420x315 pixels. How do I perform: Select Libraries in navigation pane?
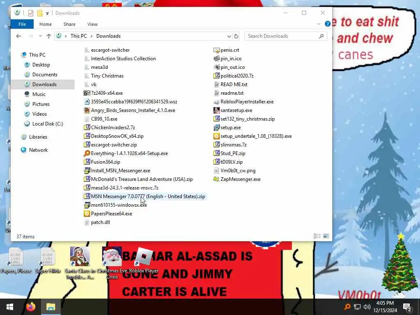[38, 137]
